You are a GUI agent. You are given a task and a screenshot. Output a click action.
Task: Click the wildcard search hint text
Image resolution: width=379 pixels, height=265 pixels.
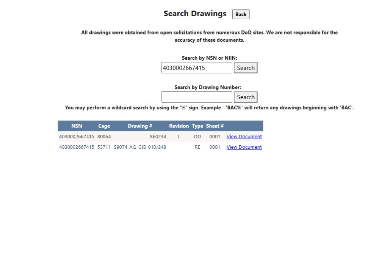209,108
